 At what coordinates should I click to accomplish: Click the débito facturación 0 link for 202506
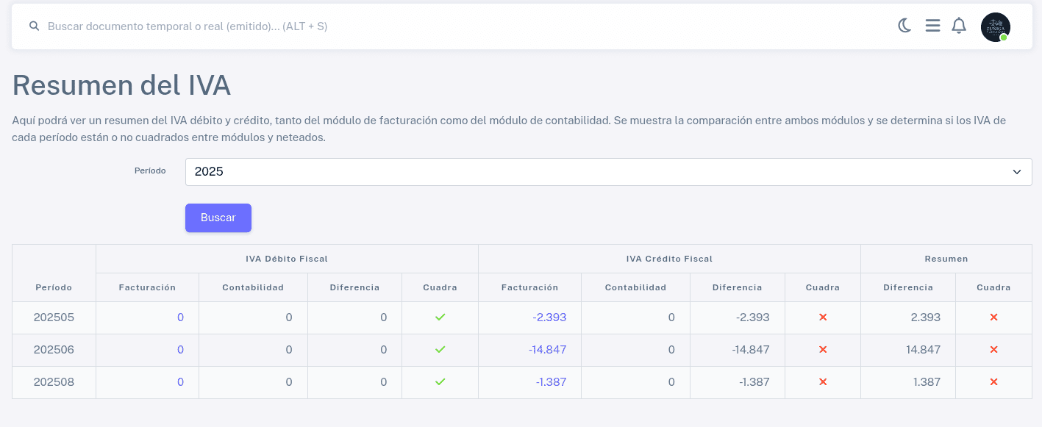180,350
